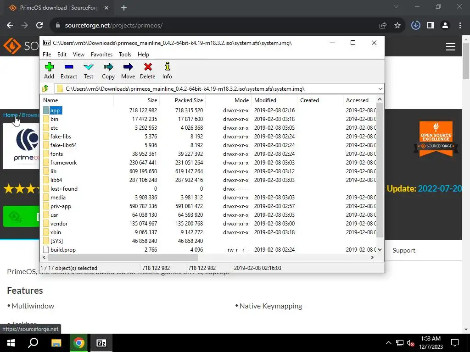
Task: Click the clock in the taskbar
Action: point(431,343)
